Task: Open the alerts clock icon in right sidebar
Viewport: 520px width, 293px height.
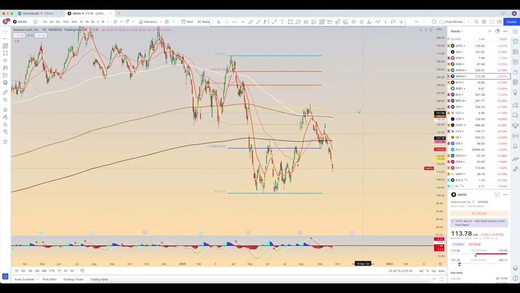Action: click(x=515, y=42)
